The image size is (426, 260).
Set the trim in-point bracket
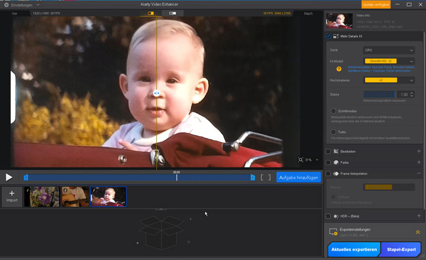(x=262, y=178)
